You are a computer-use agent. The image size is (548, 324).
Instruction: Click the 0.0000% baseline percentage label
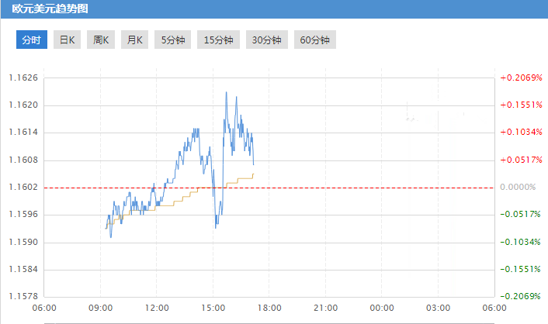pos(519,187)
